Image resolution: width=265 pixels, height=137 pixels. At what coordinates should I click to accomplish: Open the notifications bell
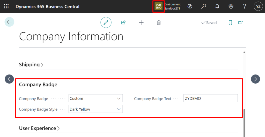pyautogui.click(x=217, y=6)
